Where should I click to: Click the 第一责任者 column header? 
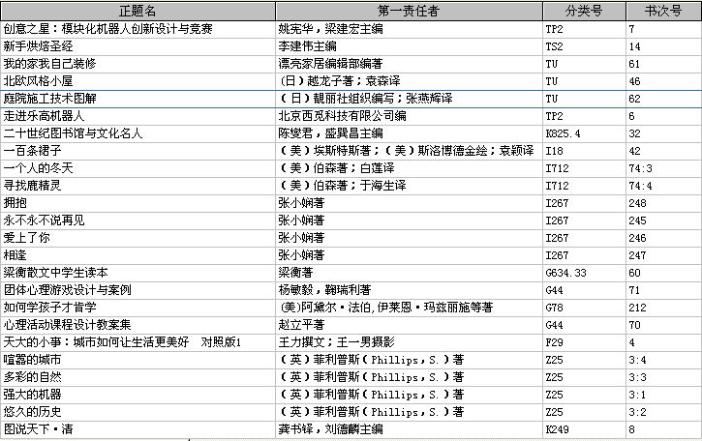(409, 12)
